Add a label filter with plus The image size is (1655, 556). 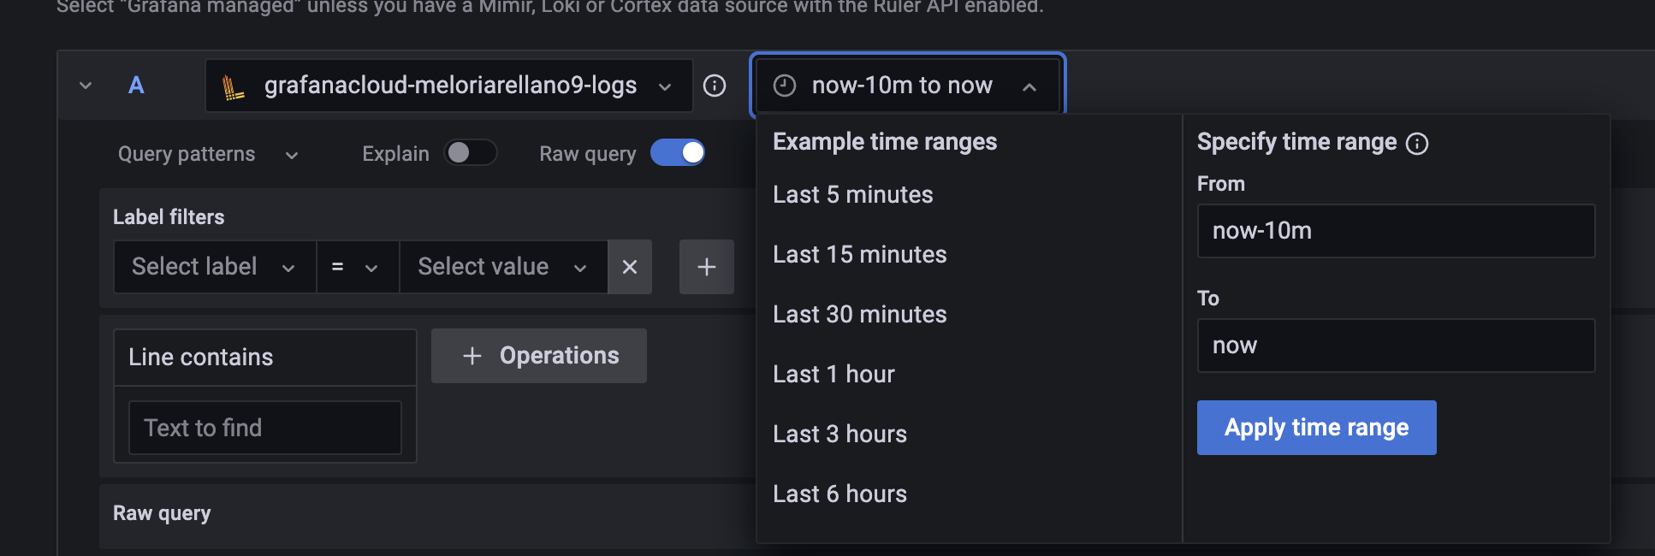click(707, 267)
